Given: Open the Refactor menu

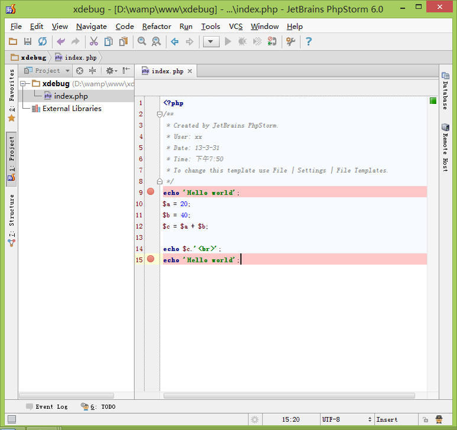Looking at the screenshot, I should tap(157, 27).
